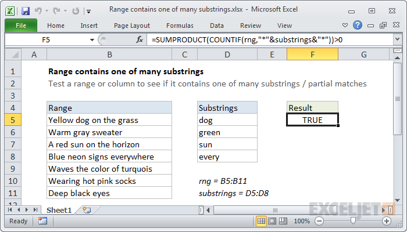This screenshot has height=232, width=407.
Task: Open the Redo history dropdown arrow
Action: click(65, 11)
